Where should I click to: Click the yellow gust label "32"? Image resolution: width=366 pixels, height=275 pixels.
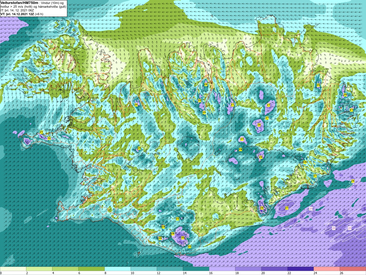pyautogui.click(x=49, y=138)
